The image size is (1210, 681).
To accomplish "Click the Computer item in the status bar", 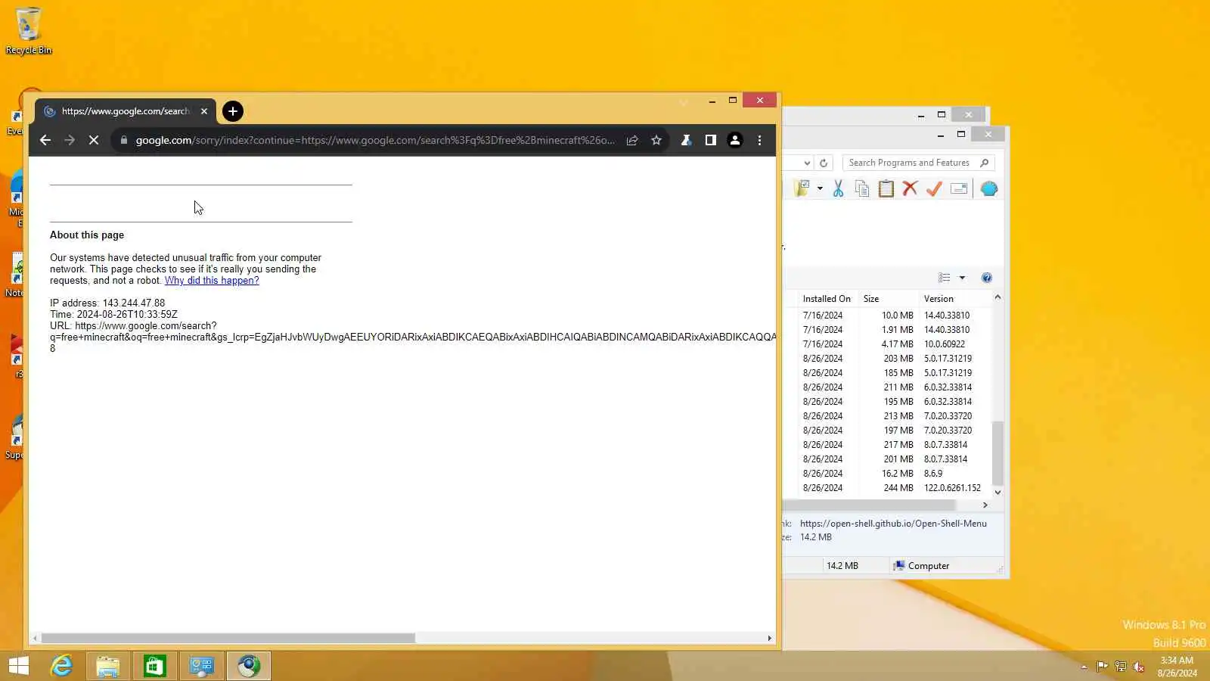I will click(920, 566).
